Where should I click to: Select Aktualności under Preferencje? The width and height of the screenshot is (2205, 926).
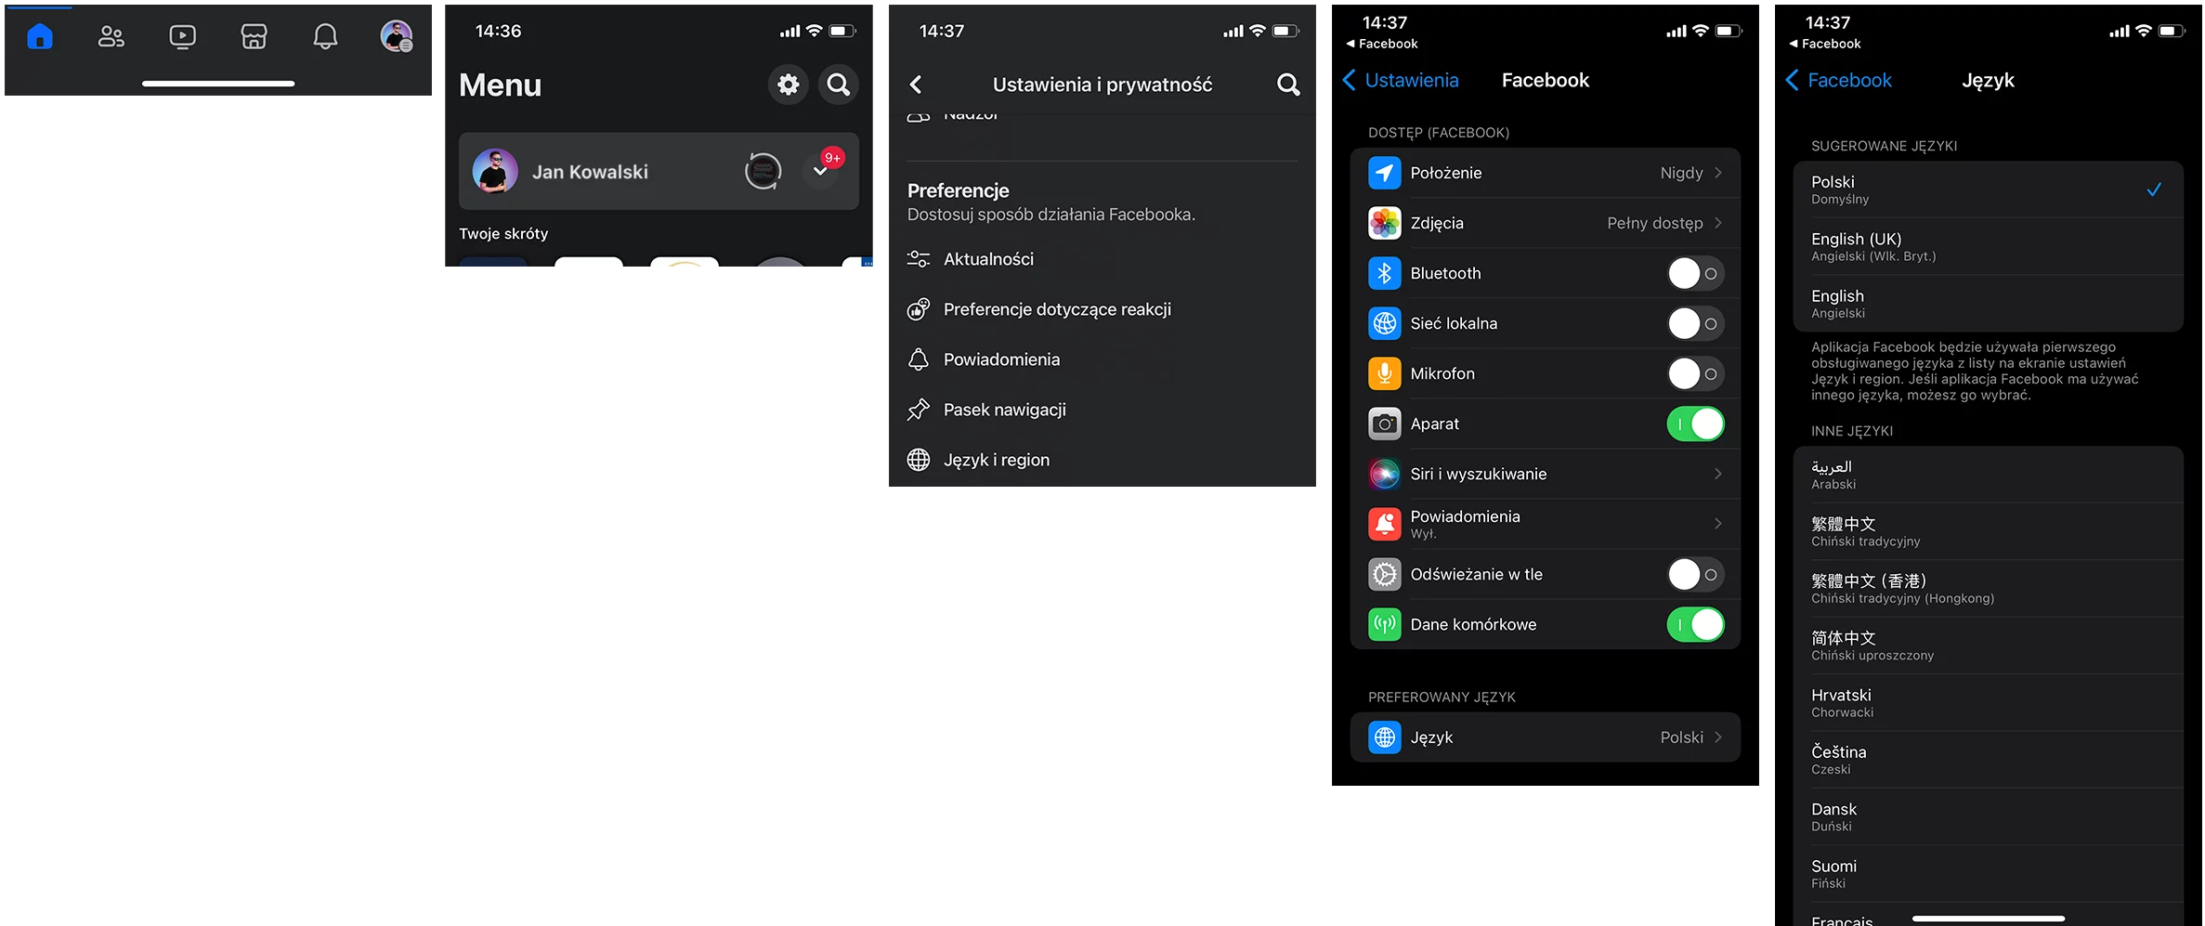[x=988, y=259]
